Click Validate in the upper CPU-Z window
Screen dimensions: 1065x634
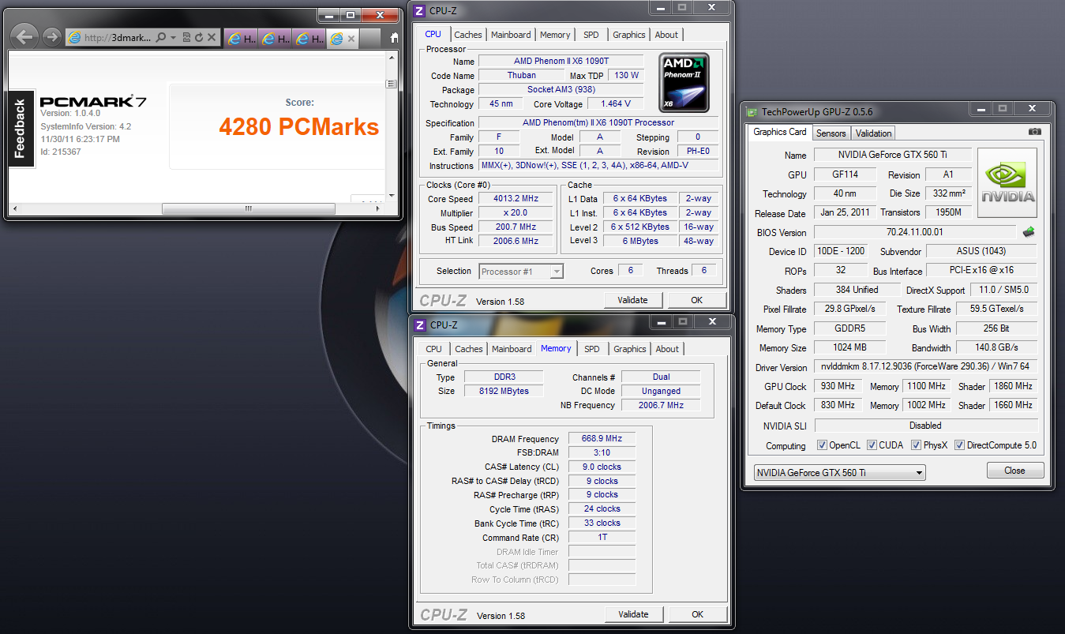[632, 300]
